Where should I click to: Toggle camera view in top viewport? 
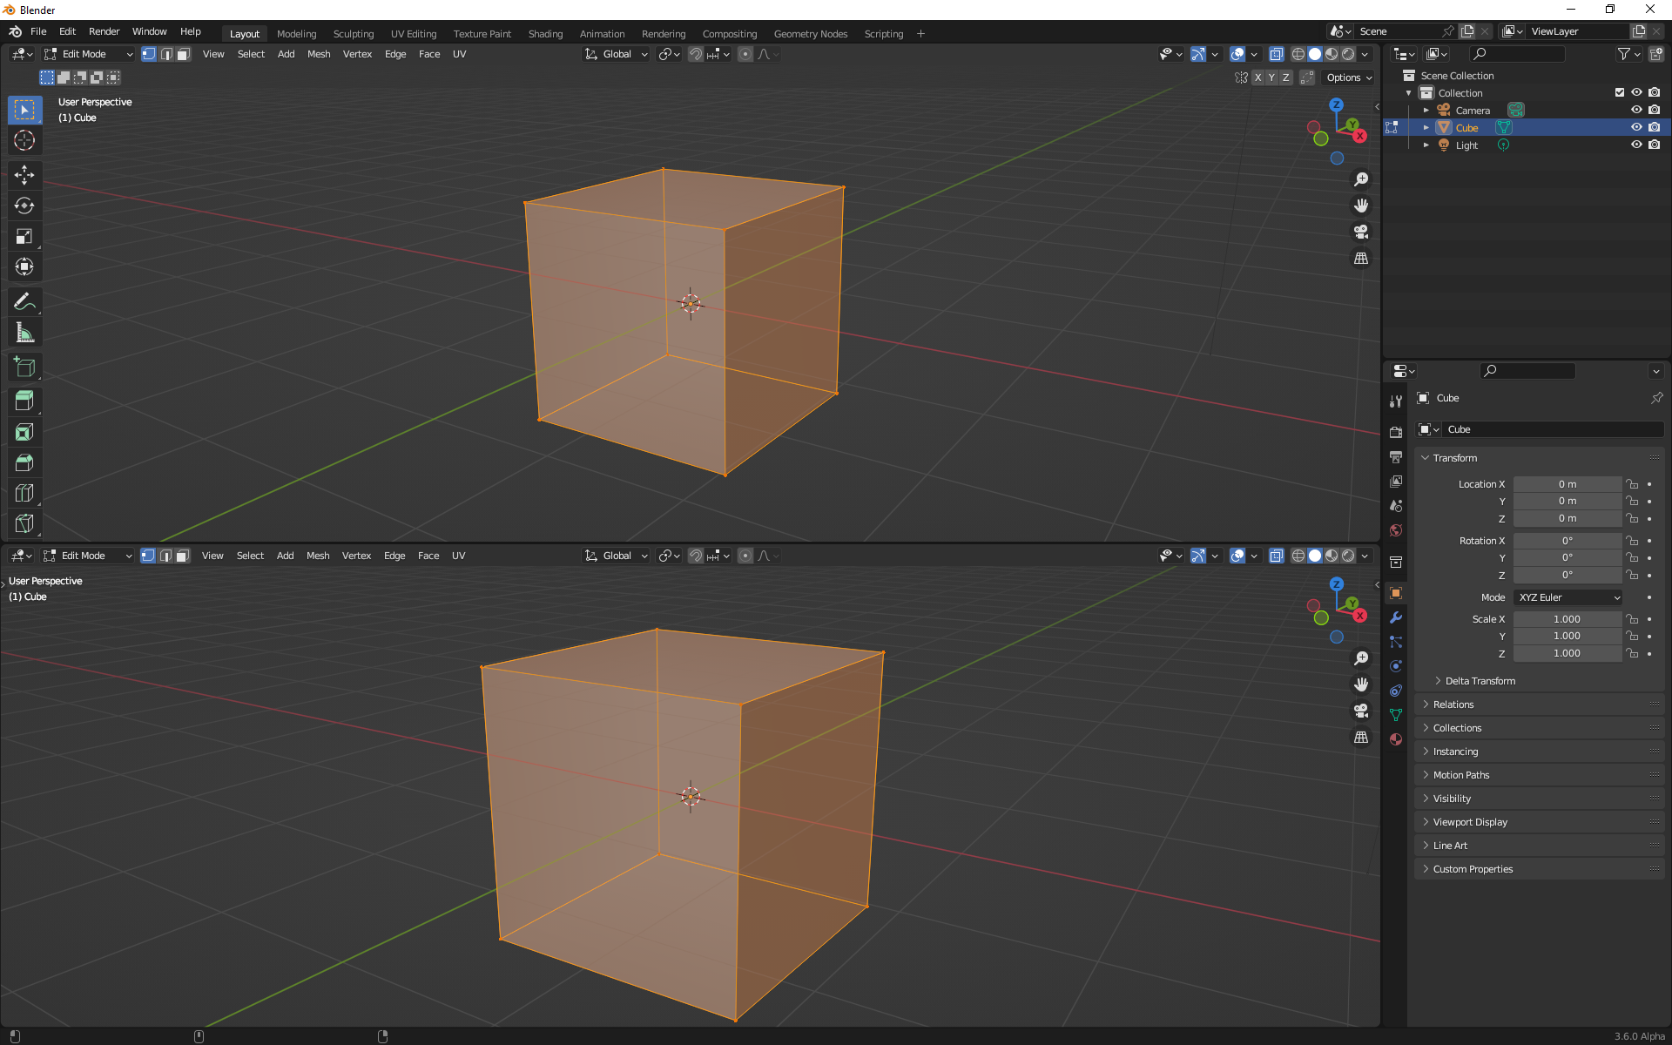[1361, 232]
